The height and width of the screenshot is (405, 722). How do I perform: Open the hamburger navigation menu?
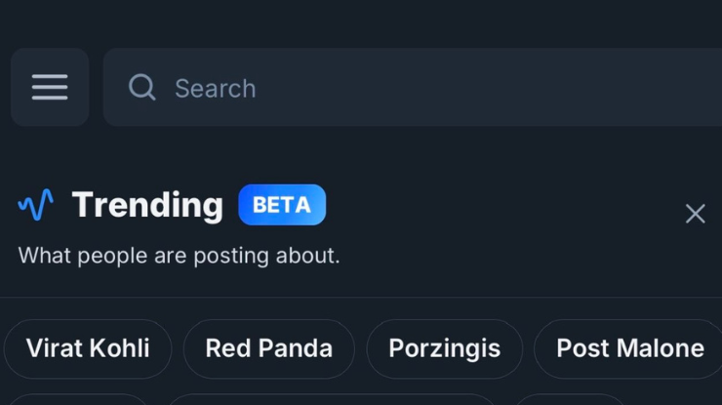50,88
